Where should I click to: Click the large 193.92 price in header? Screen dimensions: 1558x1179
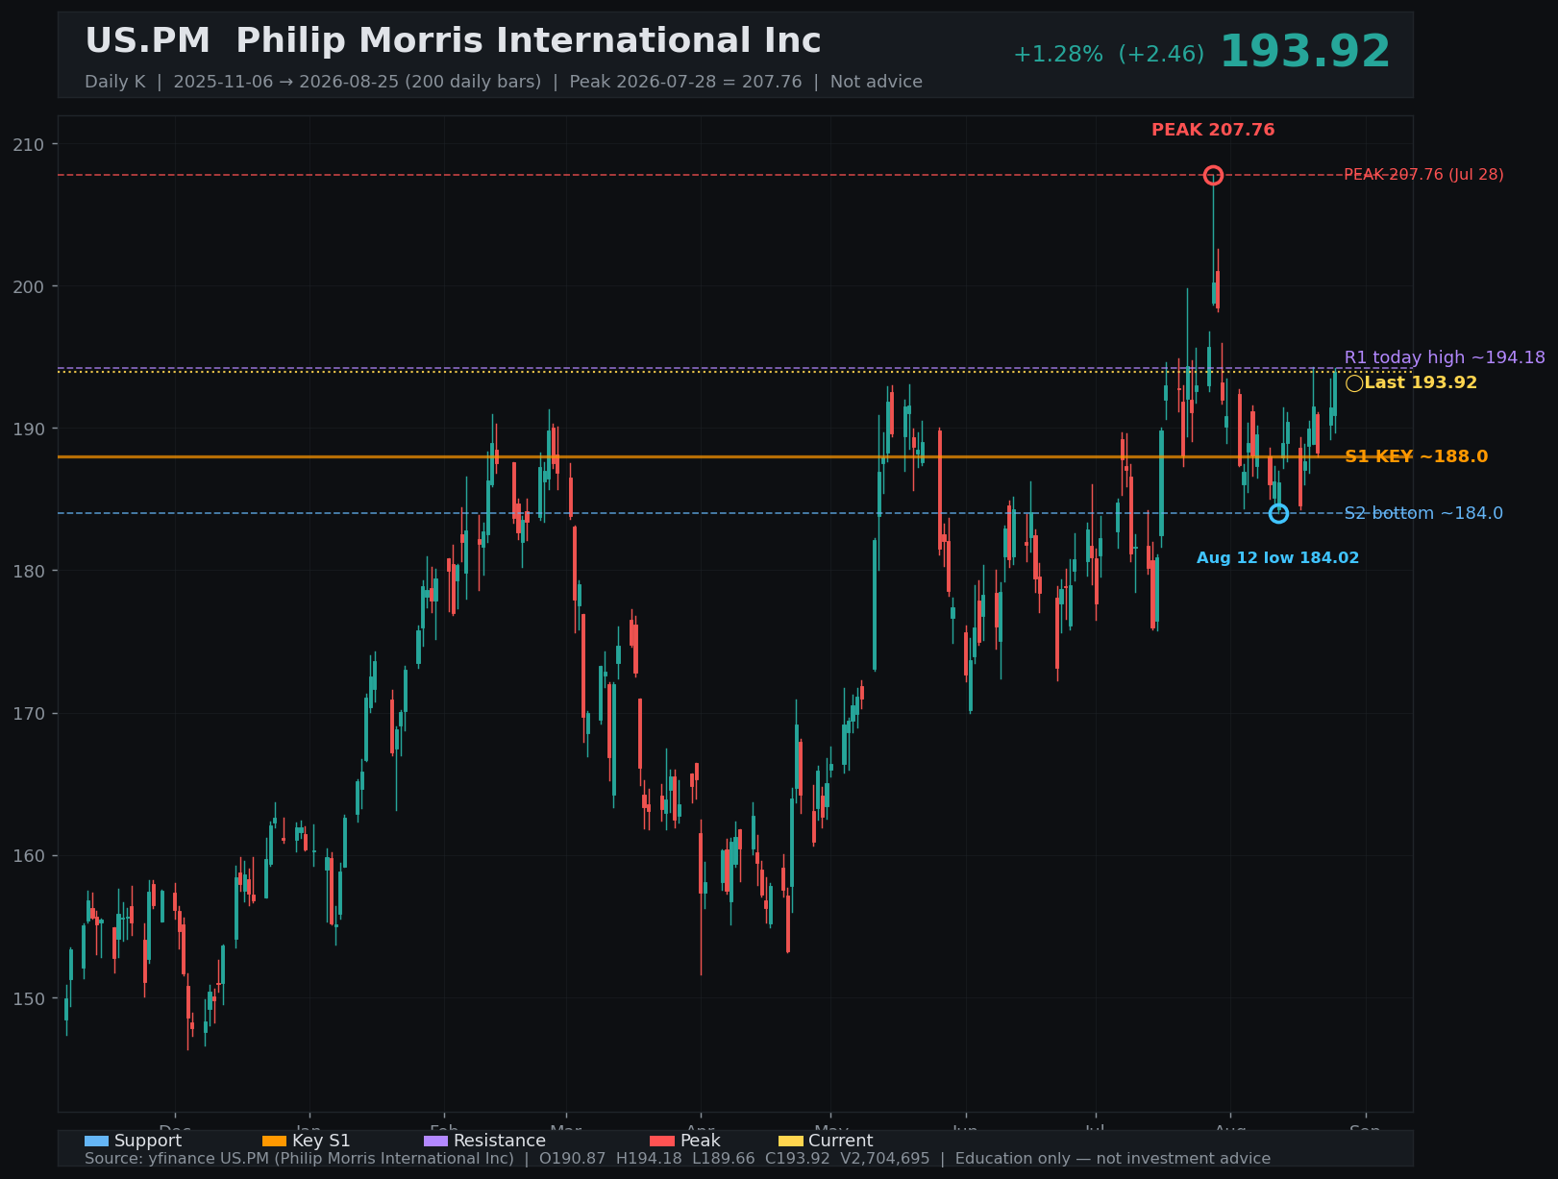pos(1305,52)
